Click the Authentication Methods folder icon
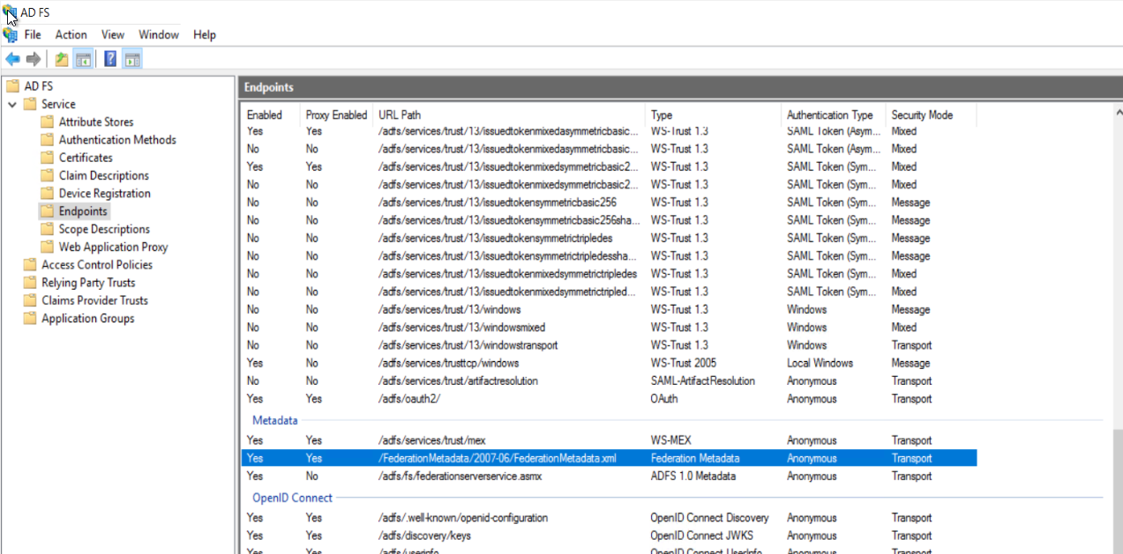 (x=47, y=139)
